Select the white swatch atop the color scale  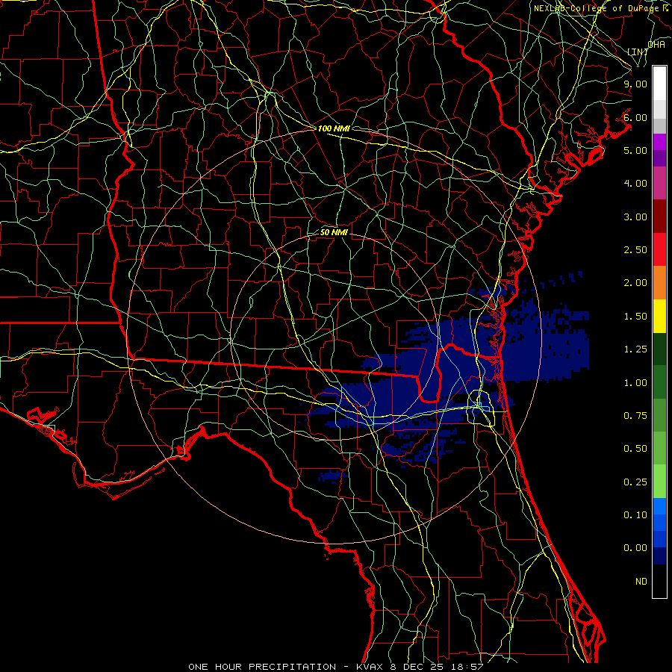point(659,84)
